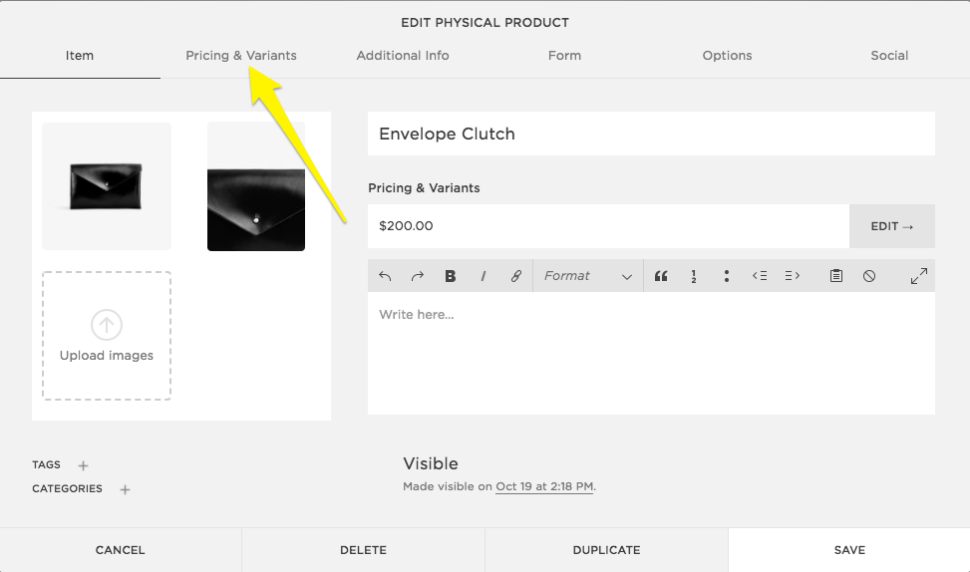Viewport: 970px width, 572px height.
Task: Decrease the text indent in the editor
Action: tap(760, 276)
